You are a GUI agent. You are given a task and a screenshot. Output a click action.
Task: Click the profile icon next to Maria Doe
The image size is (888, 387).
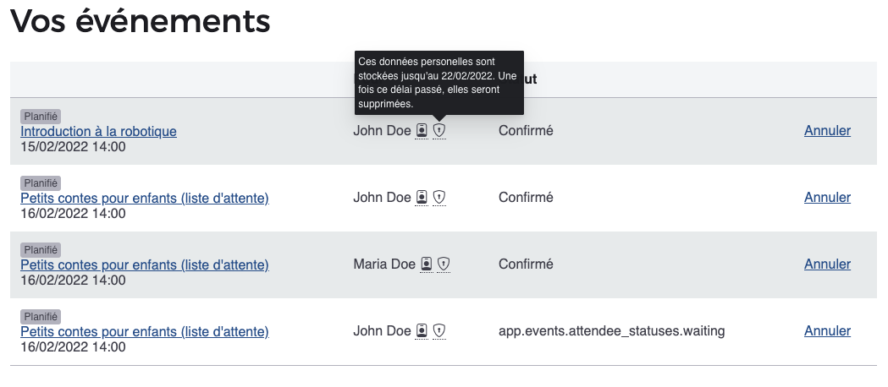tap(427, 264)
